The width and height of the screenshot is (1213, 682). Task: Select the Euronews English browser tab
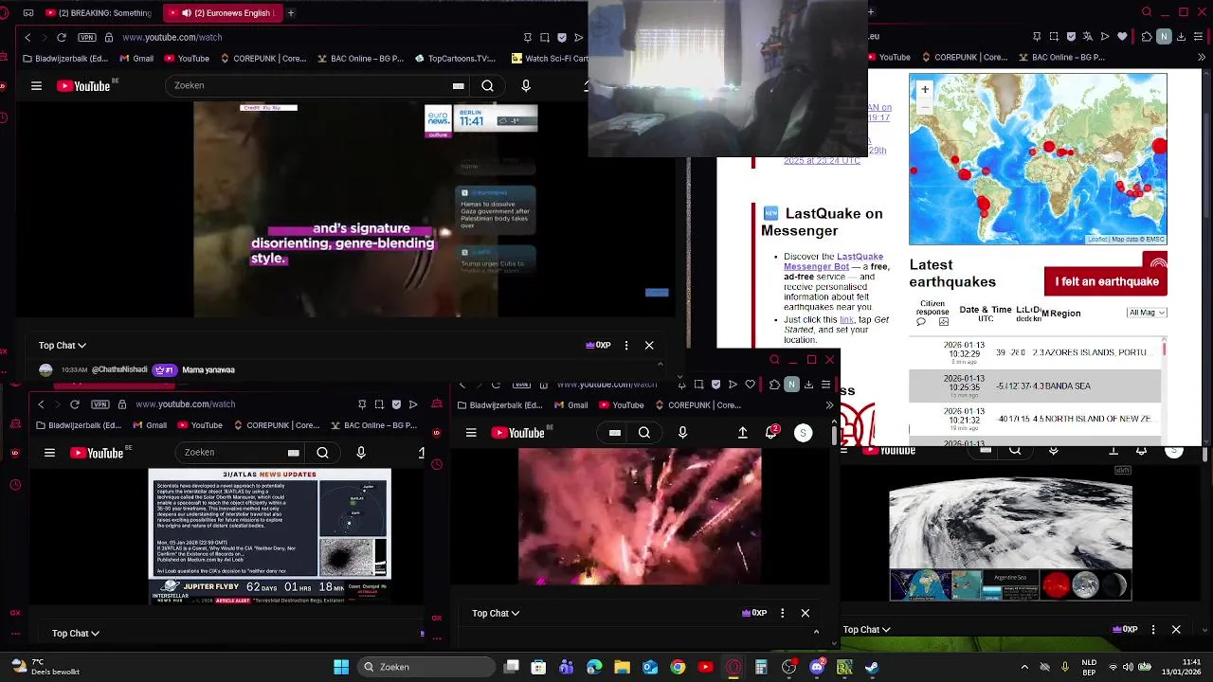pos(221,13)
